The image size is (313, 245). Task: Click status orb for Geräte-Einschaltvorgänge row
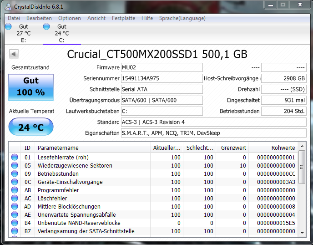coord(15,182)
